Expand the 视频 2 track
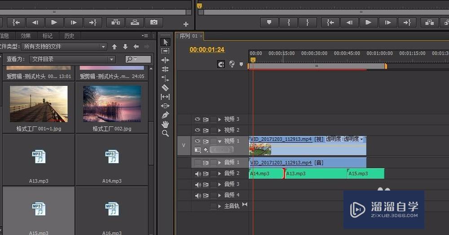 (x=220, y=130)
